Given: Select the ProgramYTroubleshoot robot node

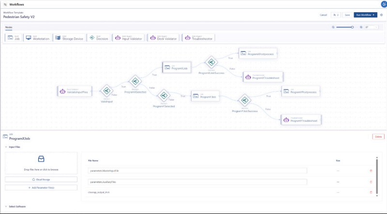Looking at the screenshot, I should tap(301, 120).
